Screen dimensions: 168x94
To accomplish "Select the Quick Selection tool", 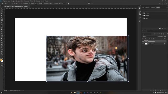I will [x=2, y=15].
